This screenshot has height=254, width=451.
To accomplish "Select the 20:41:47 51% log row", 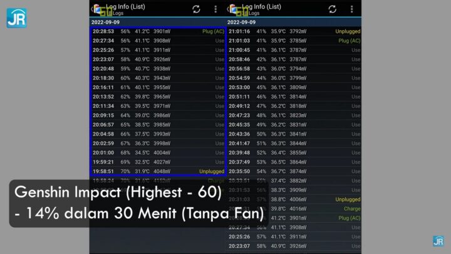I will pyautogui.click(x=294, y=143).
